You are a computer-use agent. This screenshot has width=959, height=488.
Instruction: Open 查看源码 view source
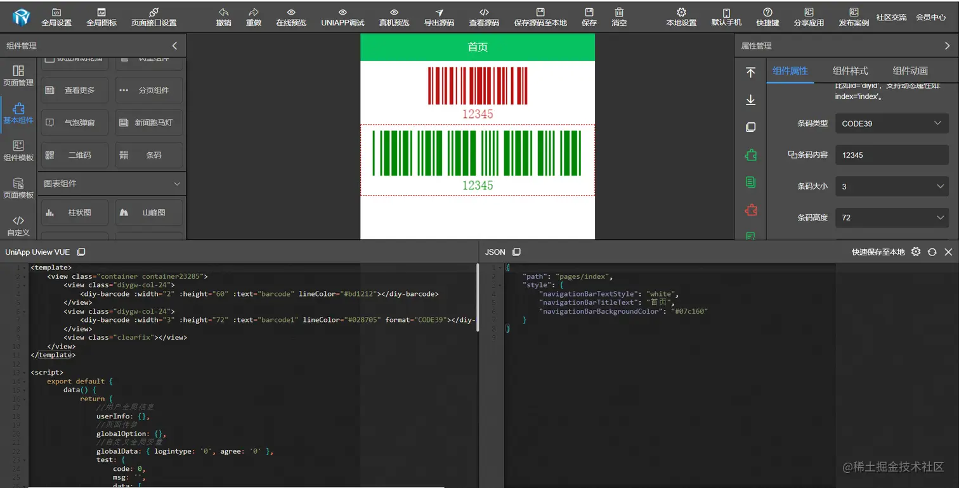[484, 17]
